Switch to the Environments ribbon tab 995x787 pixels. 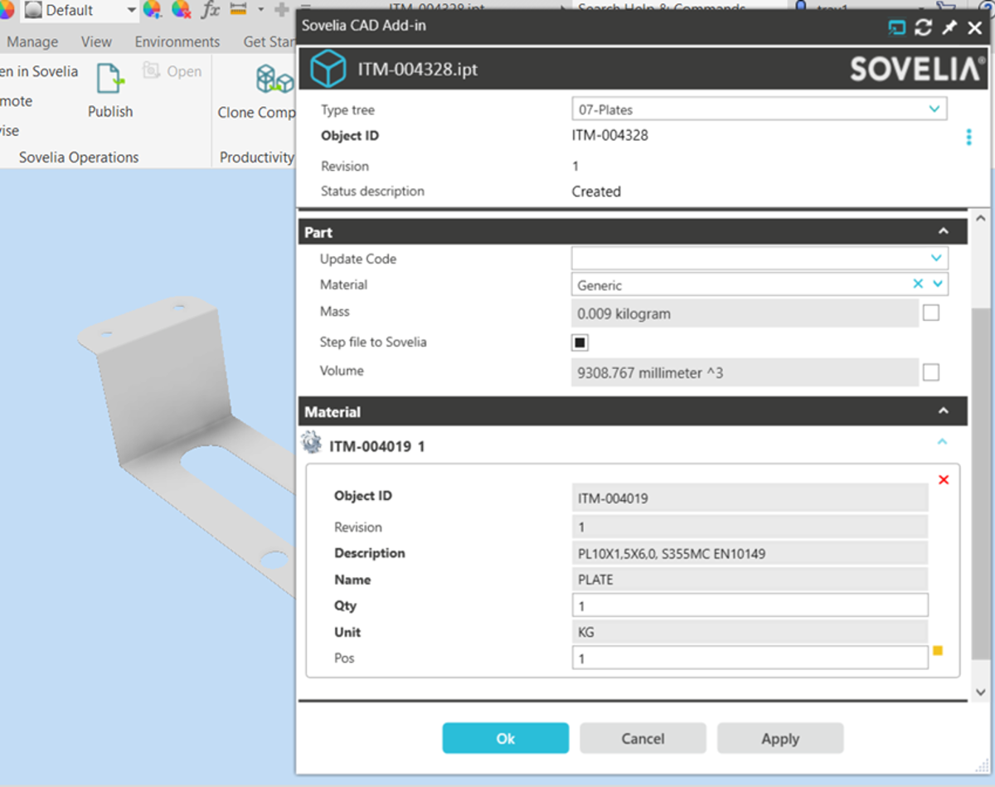tap(177, 41)
